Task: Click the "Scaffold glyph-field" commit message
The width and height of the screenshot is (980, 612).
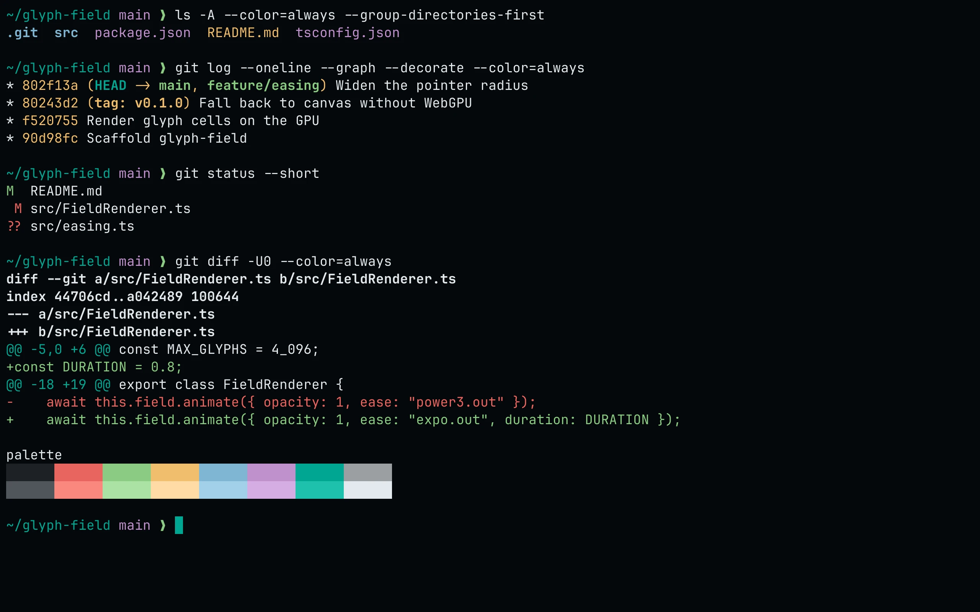Action: pos(167,138)
